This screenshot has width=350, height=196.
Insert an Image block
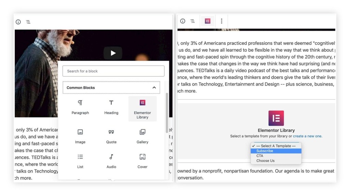pyautogui.click(x=80, y=136)
